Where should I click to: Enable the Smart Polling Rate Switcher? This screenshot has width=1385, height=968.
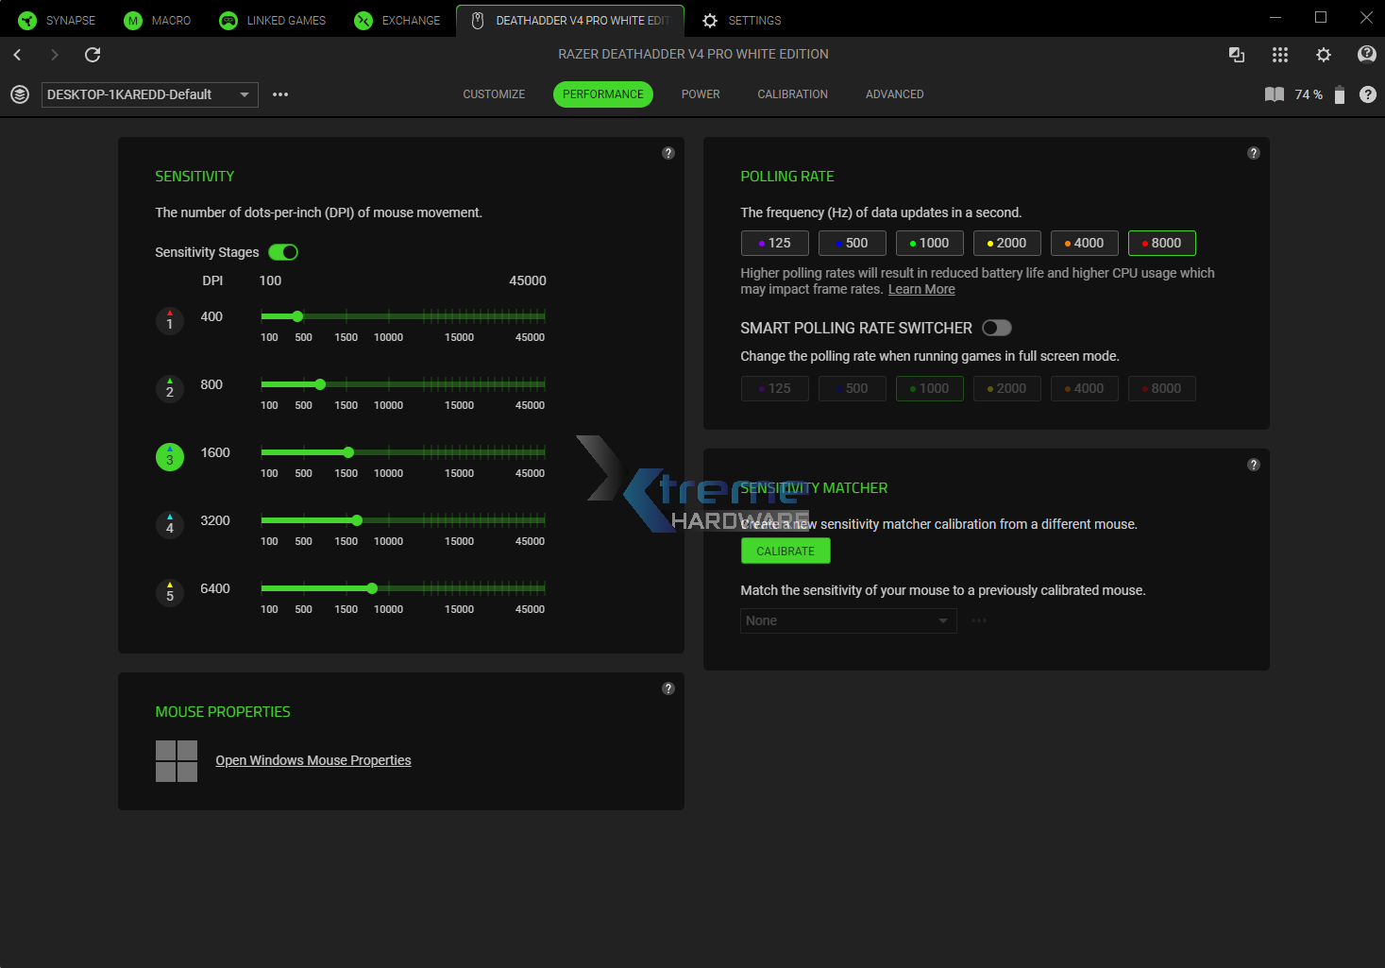[996, 327]
